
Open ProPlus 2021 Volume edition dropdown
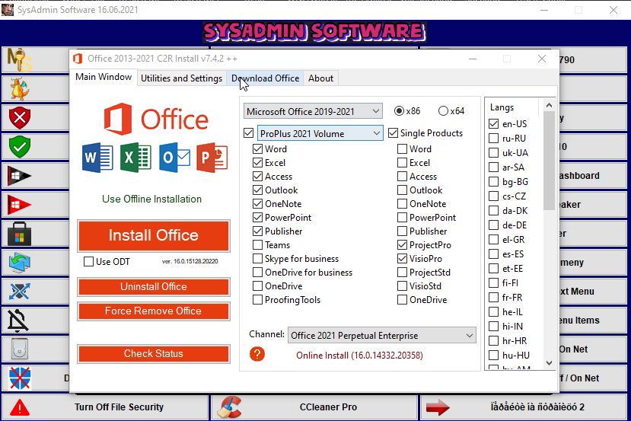coord(320,133)
